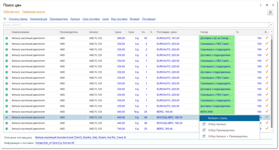Select the 6 д delivery term cell

133,129
